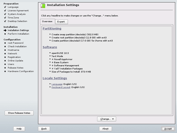Open the Locale Settings headline
The image size is (177, 133).
55,78
